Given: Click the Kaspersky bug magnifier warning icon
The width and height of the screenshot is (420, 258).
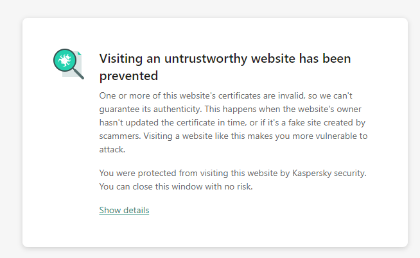Looking at the screenshot, I should 67,63.
